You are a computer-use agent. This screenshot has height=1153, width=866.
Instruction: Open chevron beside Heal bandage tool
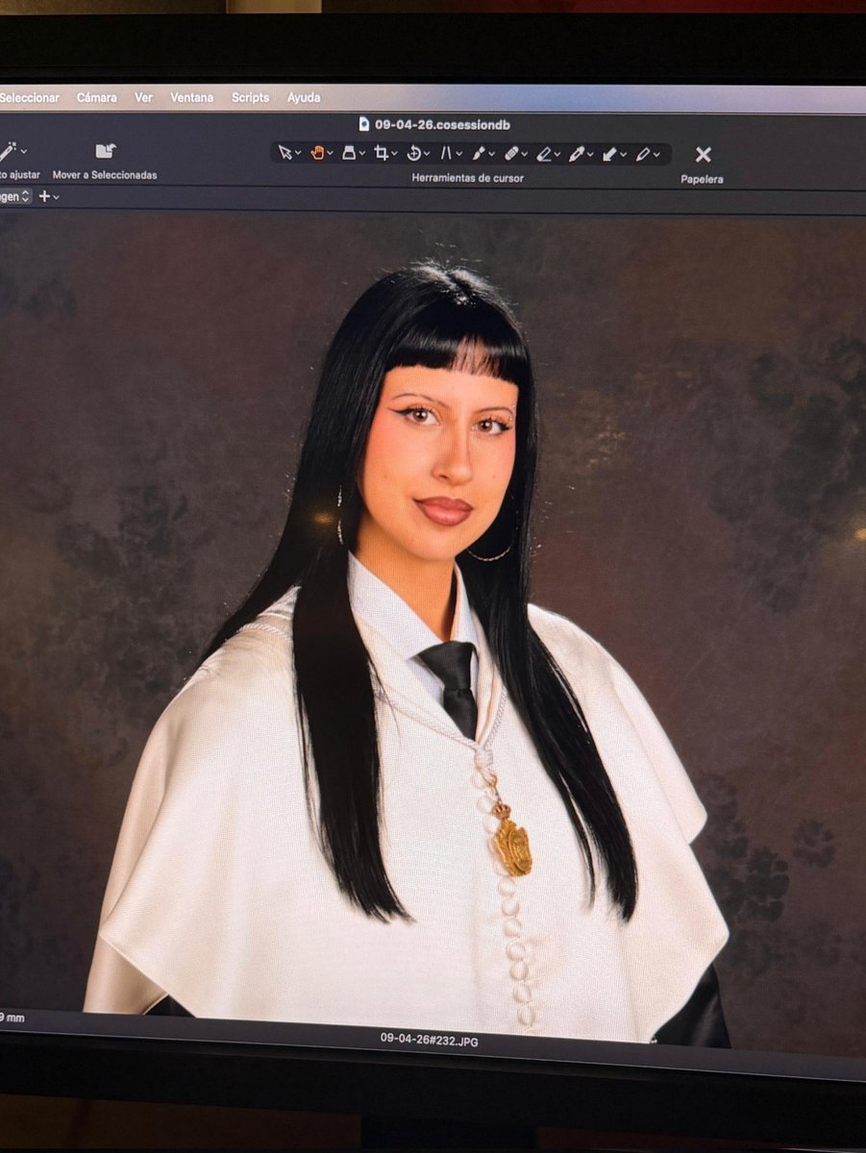[524, 154]
